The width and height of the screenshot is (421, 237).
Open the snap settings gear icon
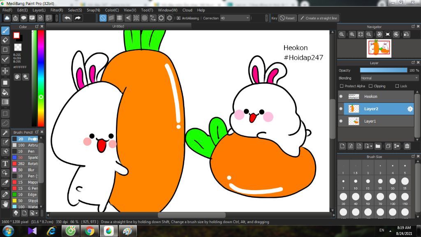(169, 18)
